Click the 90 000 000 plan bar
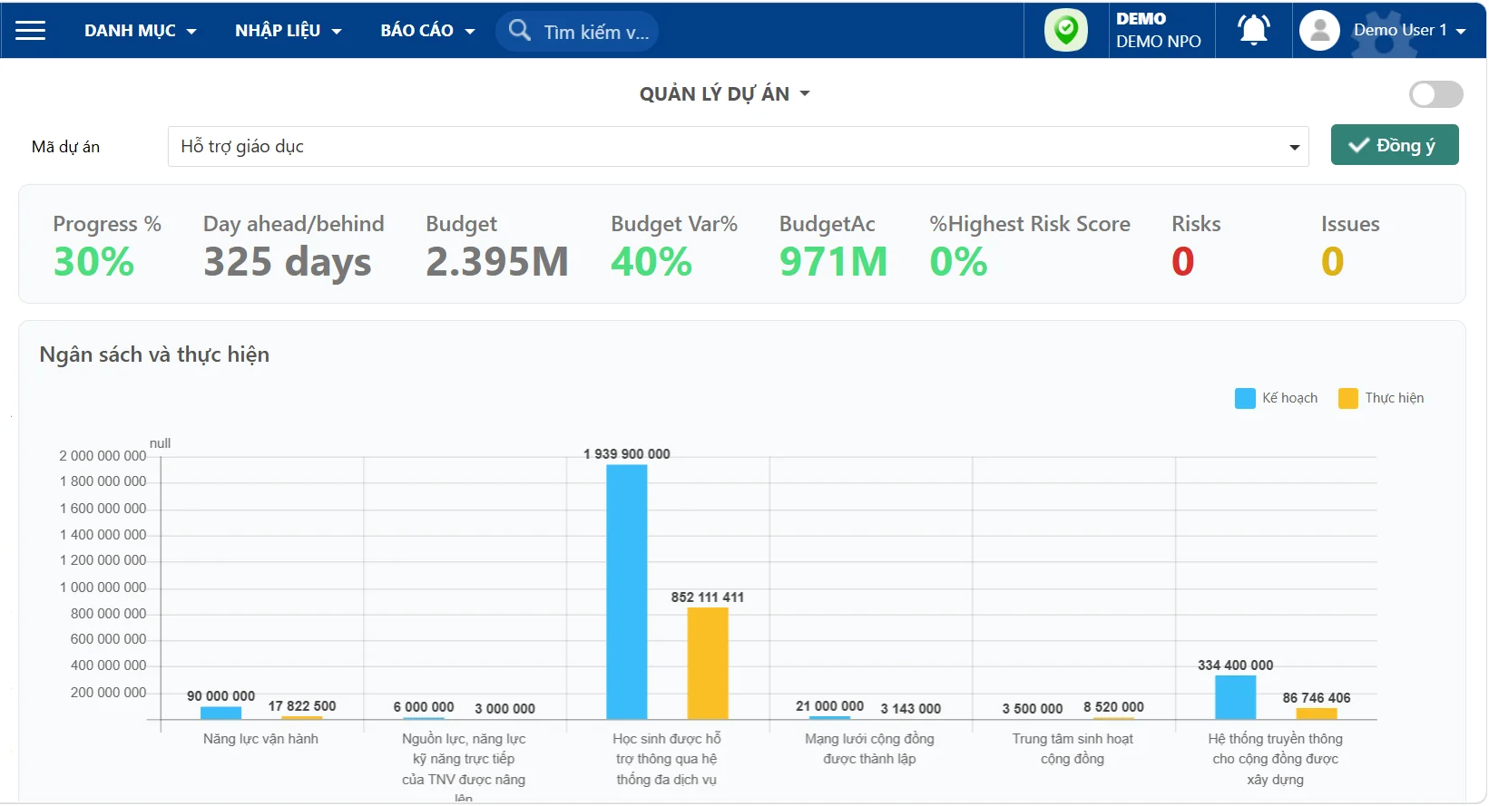The image size is (1489, 806). point(220,714)
